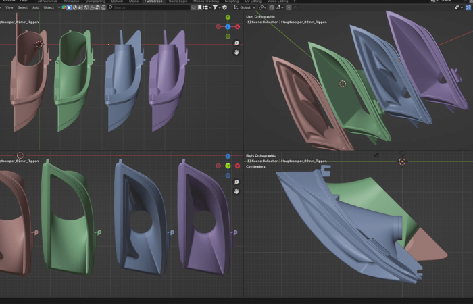Click green Y center on bottom-left viewport gizmo

tap(228, 166)
